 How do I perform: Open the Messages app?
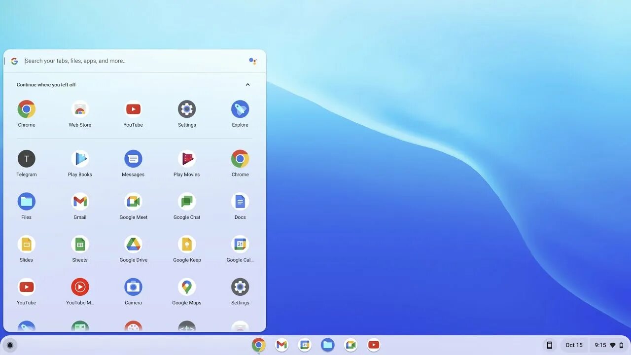[x=133, y=159]
